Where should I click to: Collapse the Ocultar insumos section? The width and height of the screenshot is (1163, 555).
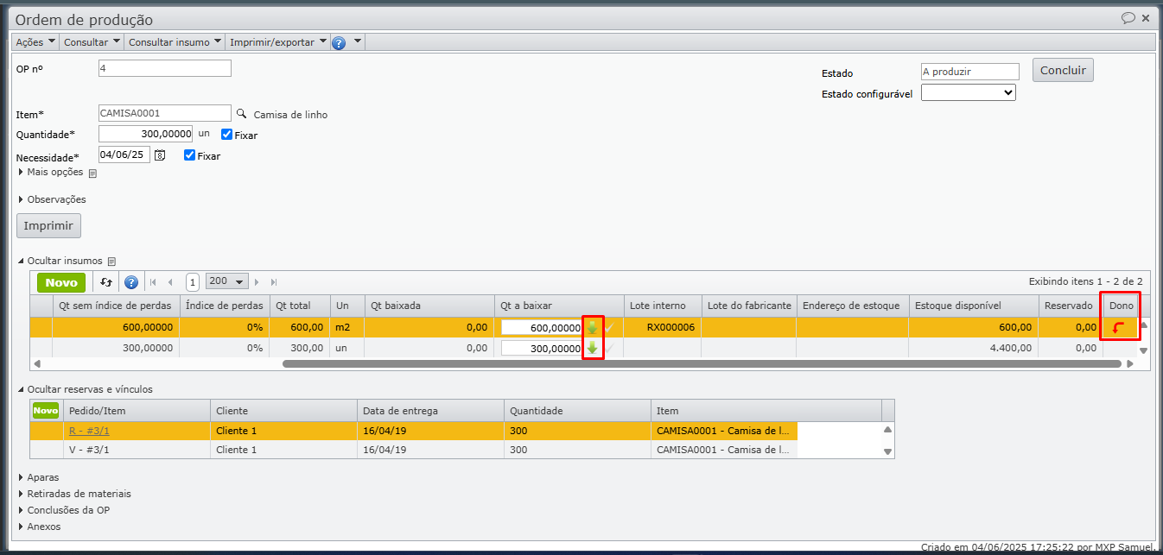(60, 261)
